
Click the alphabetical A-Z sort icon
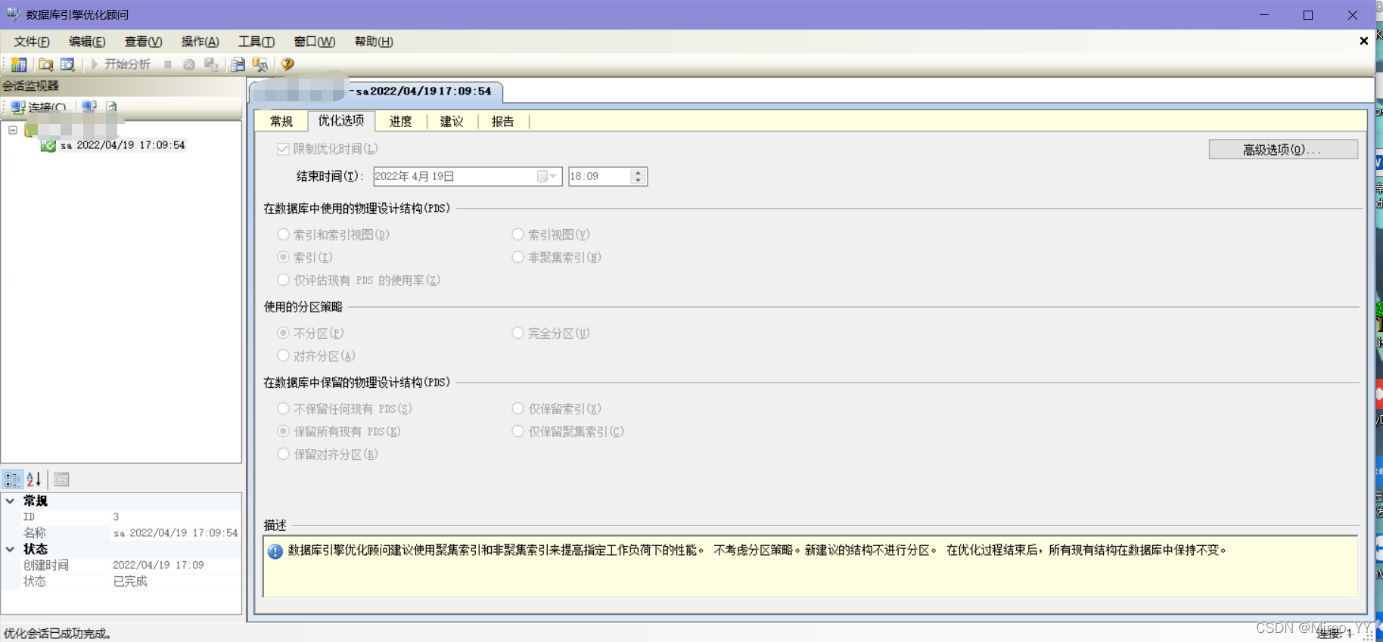34,479
